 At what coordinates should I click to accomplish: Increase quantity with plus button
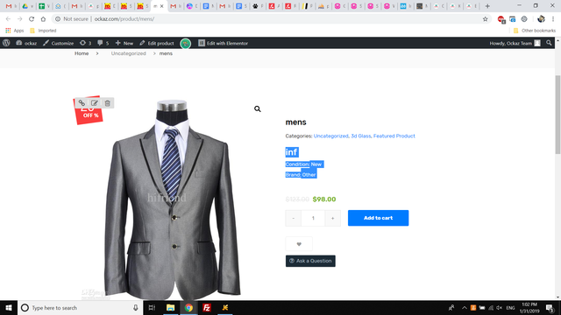pyautogui.click(x=333, y=218)
